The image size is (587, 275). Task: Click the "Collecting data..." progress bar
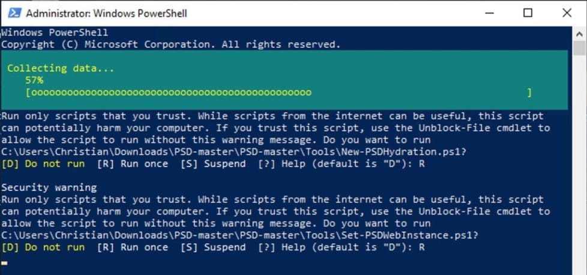(278, 93)
